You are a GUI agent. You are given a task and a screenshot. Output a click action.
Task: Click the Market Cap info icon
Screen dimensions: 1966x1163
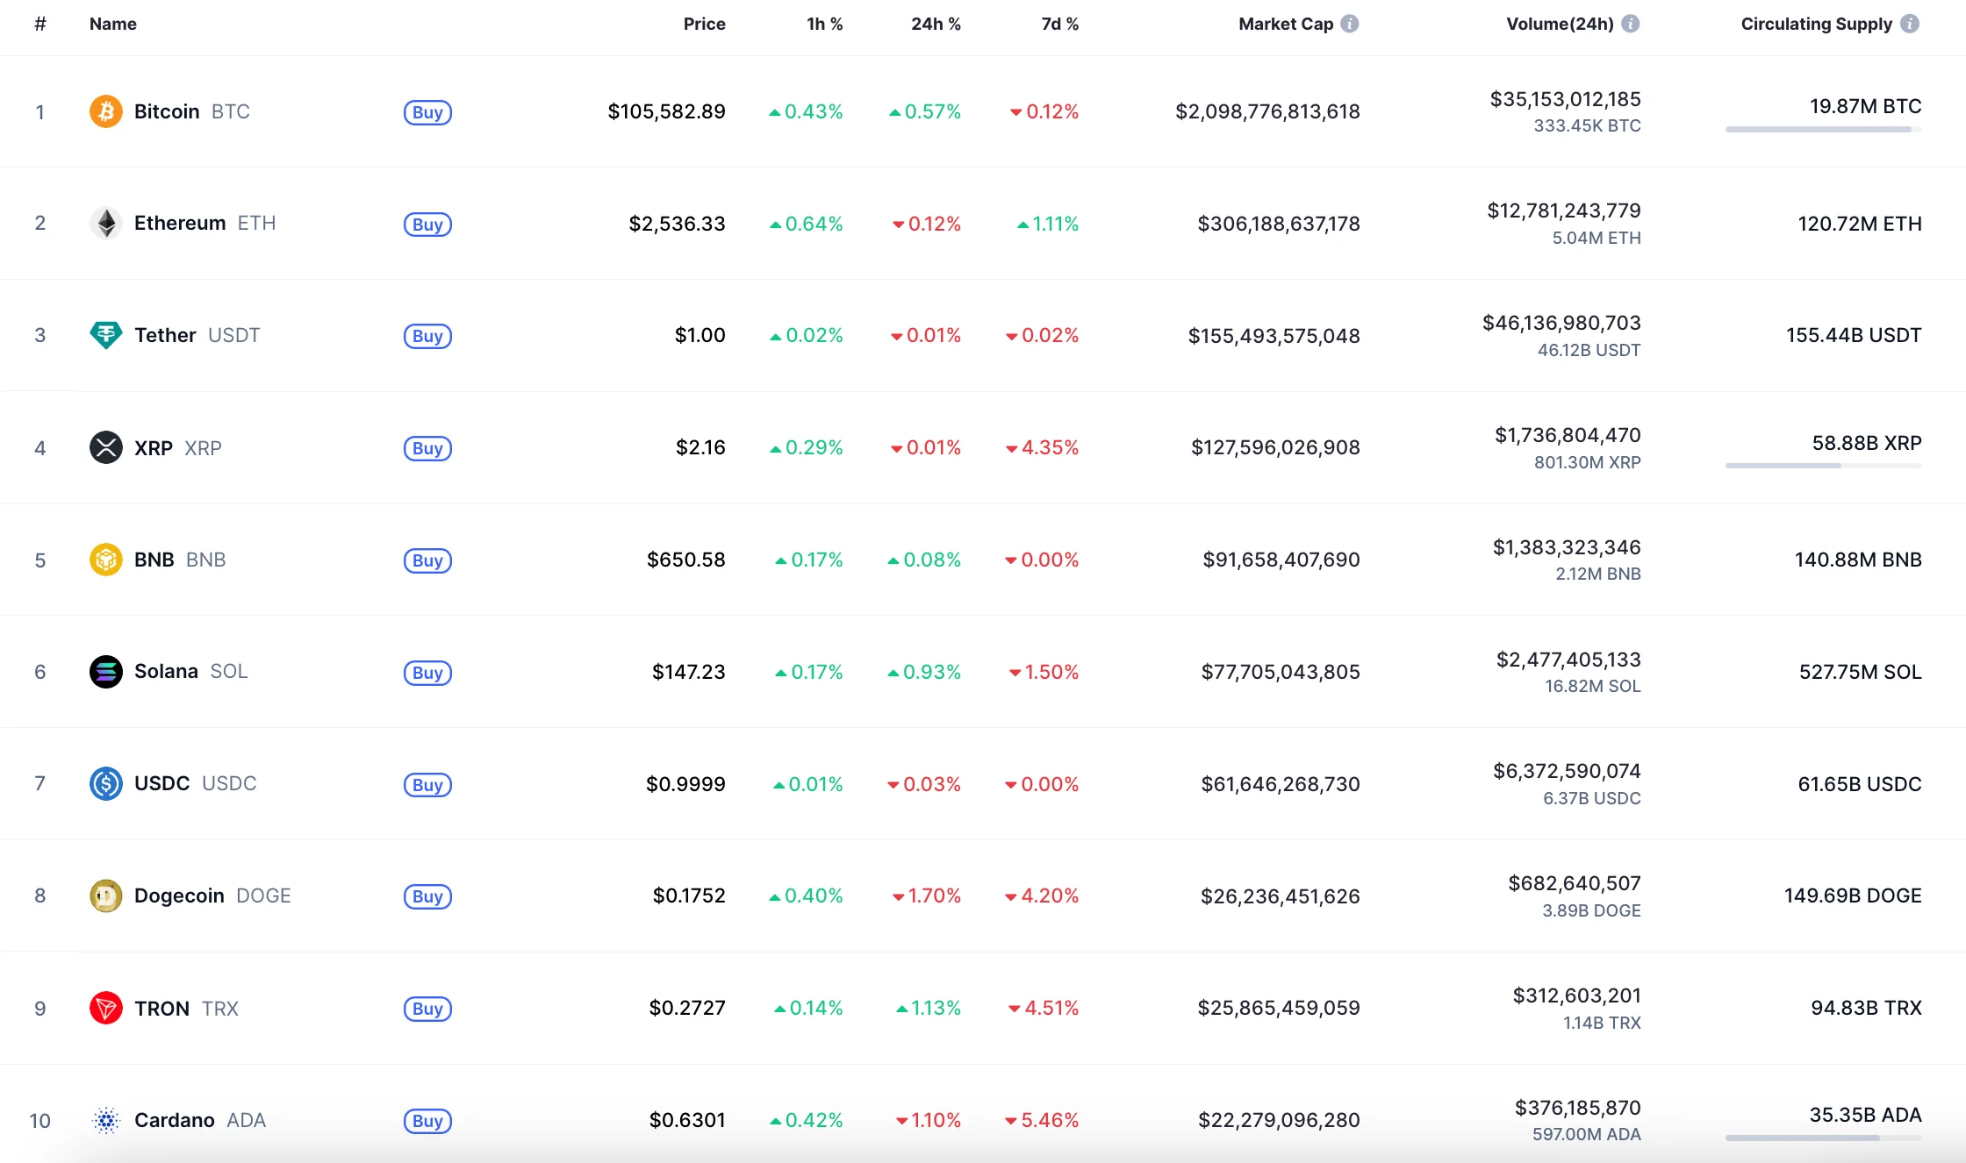pos(1350,24)
